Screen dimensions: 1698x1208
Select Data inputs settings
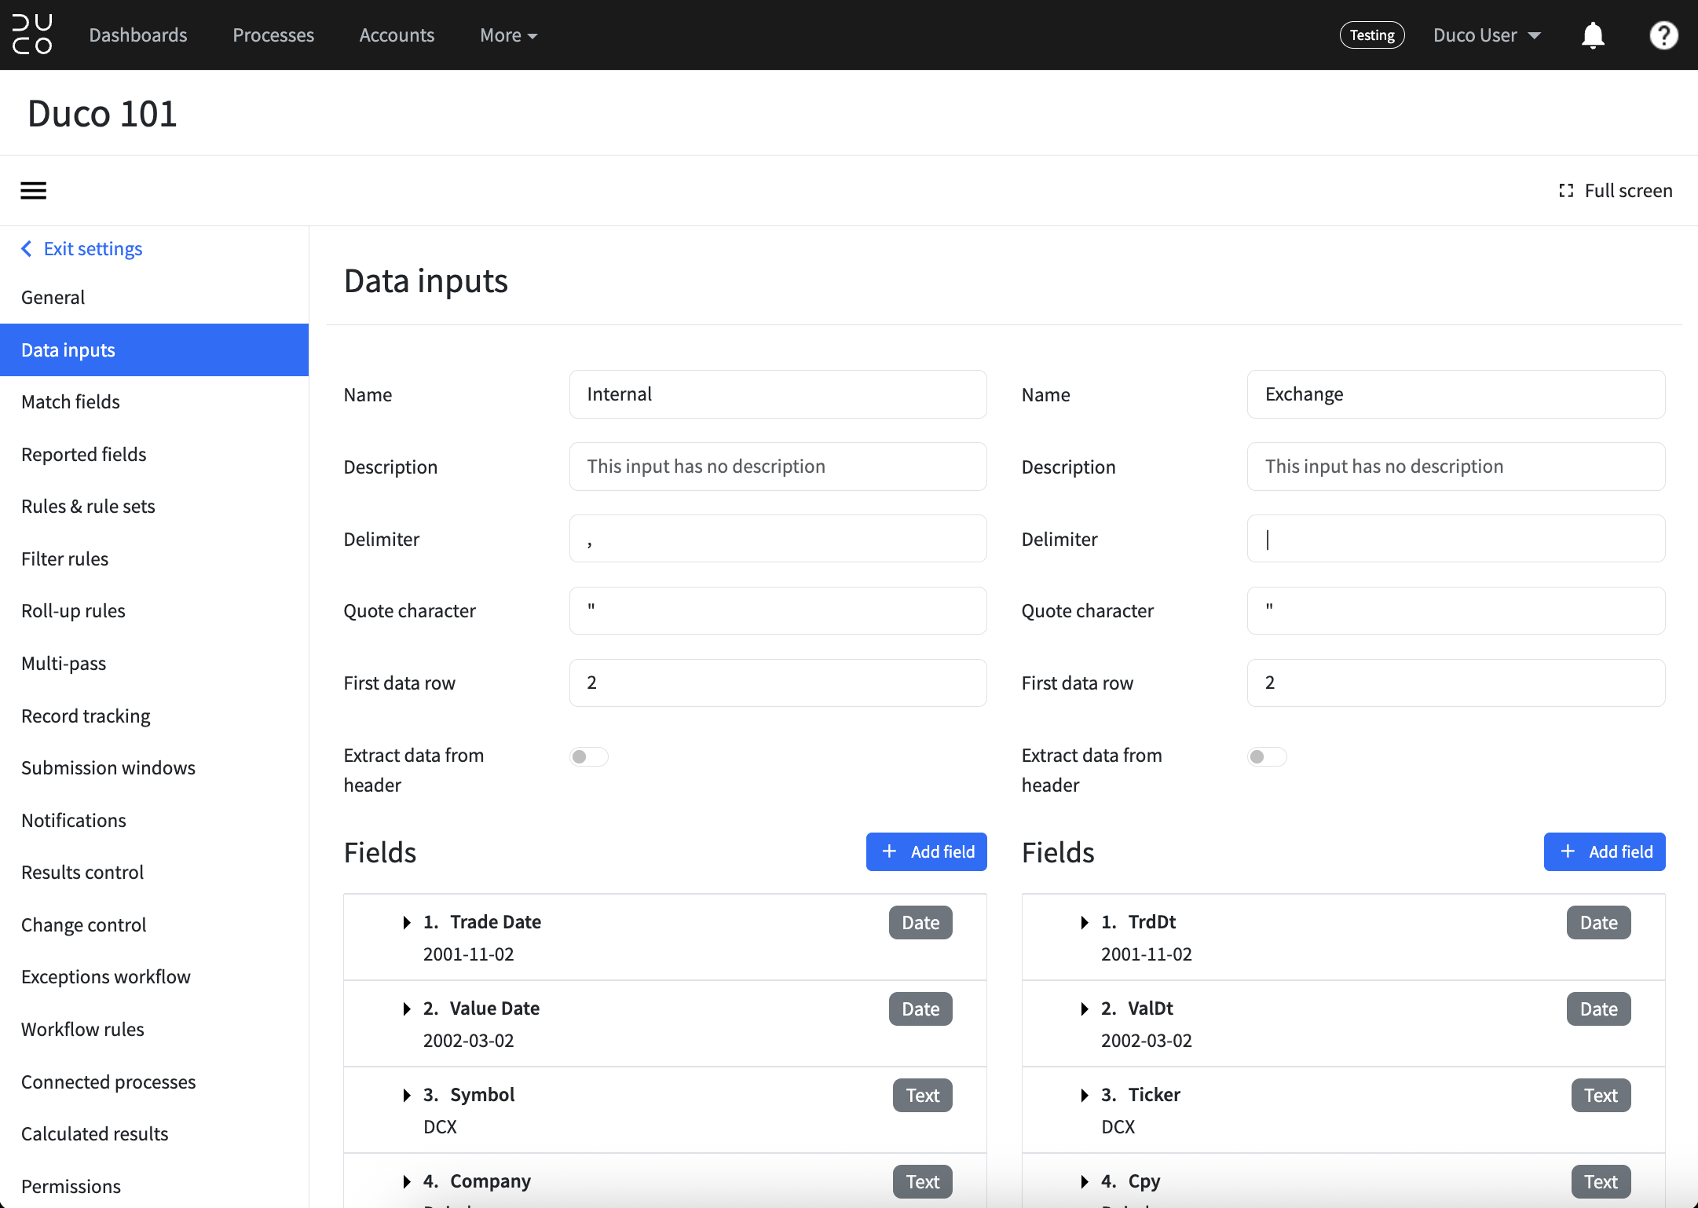point(154,350)
